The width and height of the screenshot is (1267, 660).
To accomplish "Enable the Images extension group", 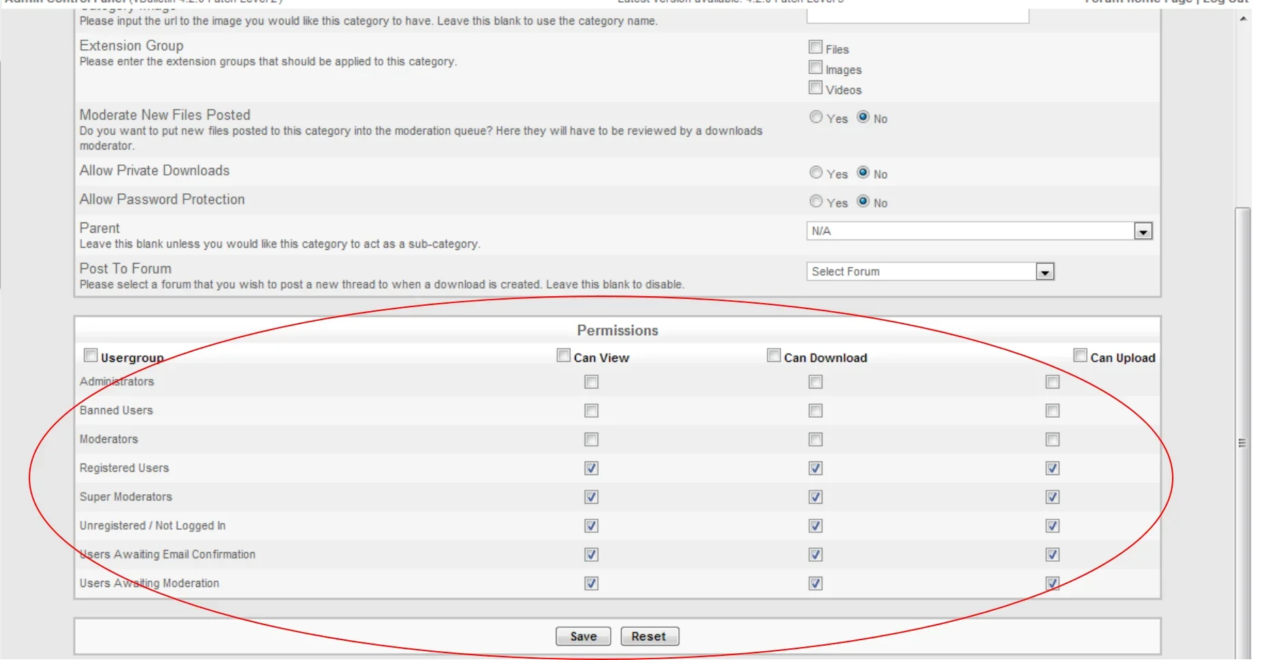I will (815, 68).
